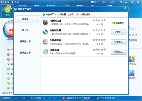Open the 视频播放器 category

point(25,41)
